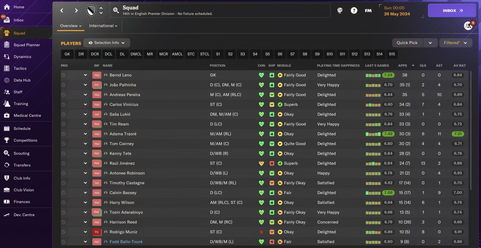The width and height of the screenshot is (481, 248).
Task: Click Adama Traoré's last 5 games bar
Action: tap(373, 134)
